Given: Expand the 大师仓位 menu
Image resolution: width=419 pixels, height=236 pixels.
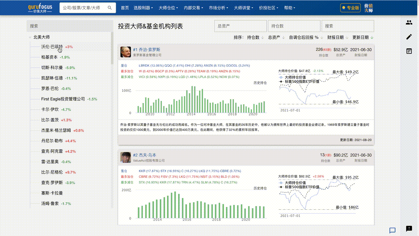Looking at the screenshot, I should pos(169,8).
